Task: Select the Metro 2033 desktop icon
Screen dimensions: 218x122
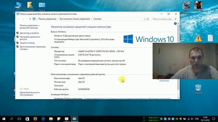Action: coord(198,6)
